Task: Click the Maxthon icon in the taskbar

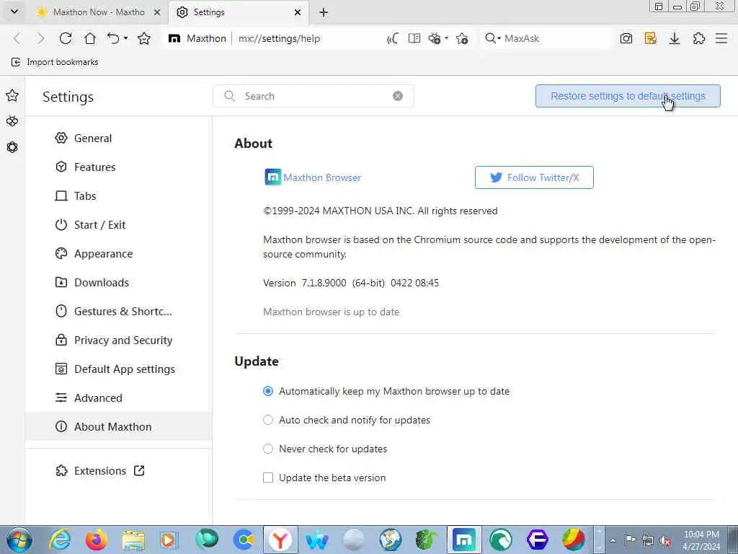Action: coord(464,540)
